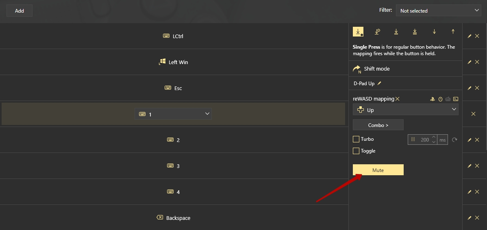
Task: Select the Triple Press activator icon
Action: coord(415,32)
